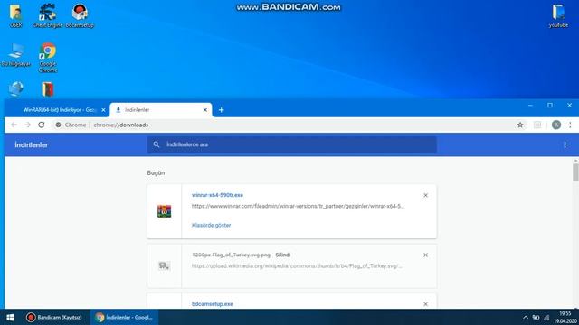Click the Chrome İndirilenler taskbar button

[125, 317]
